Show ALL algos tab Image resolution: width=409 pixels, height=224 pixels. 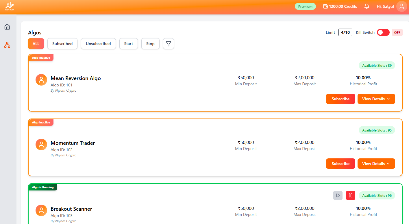point(36,44)
